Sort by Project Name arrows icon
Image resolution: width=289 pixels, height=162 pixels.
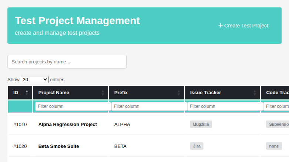coord(103,93)
